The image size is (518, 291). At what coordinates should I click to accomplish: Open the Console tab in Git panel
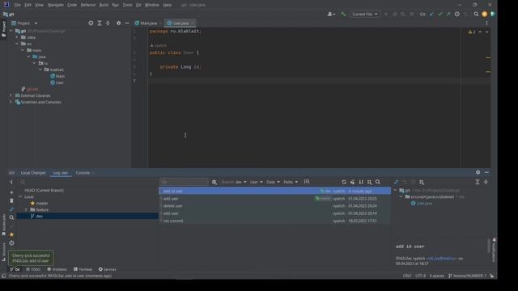83,173
